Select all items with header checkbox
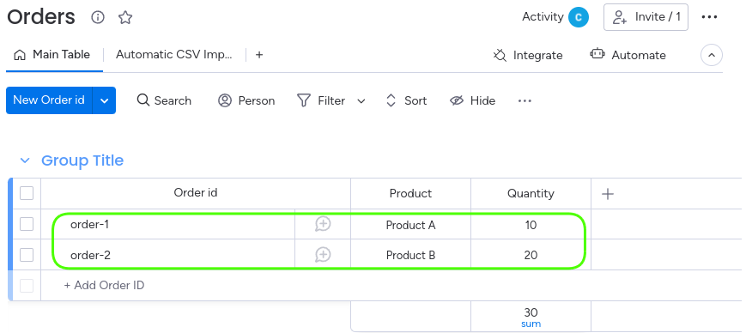The width and height of the screenshot is (746, 333). [27, 193]
